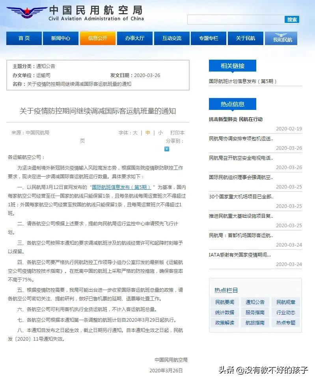This screenshot has width=315, height=381.
Task: Open the 首页 navigation tab
Action: pyautogui.click(x=24, y=38)
